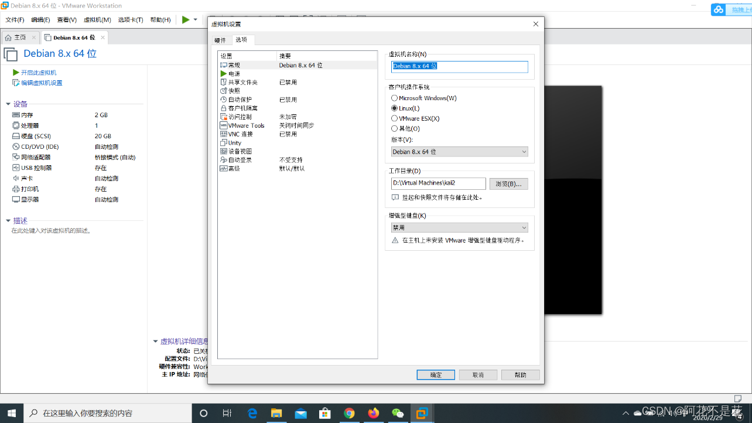Screen dimensions: 752x423
Task: Open WeChat from the taskbar
Action: [398, 413]
